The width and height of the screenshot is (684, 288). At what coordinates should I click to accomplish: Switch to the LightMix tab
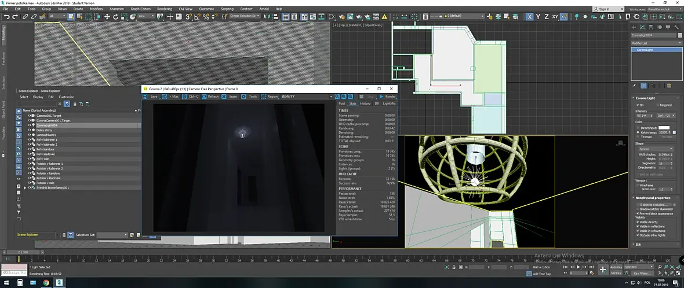click(389, 104)
